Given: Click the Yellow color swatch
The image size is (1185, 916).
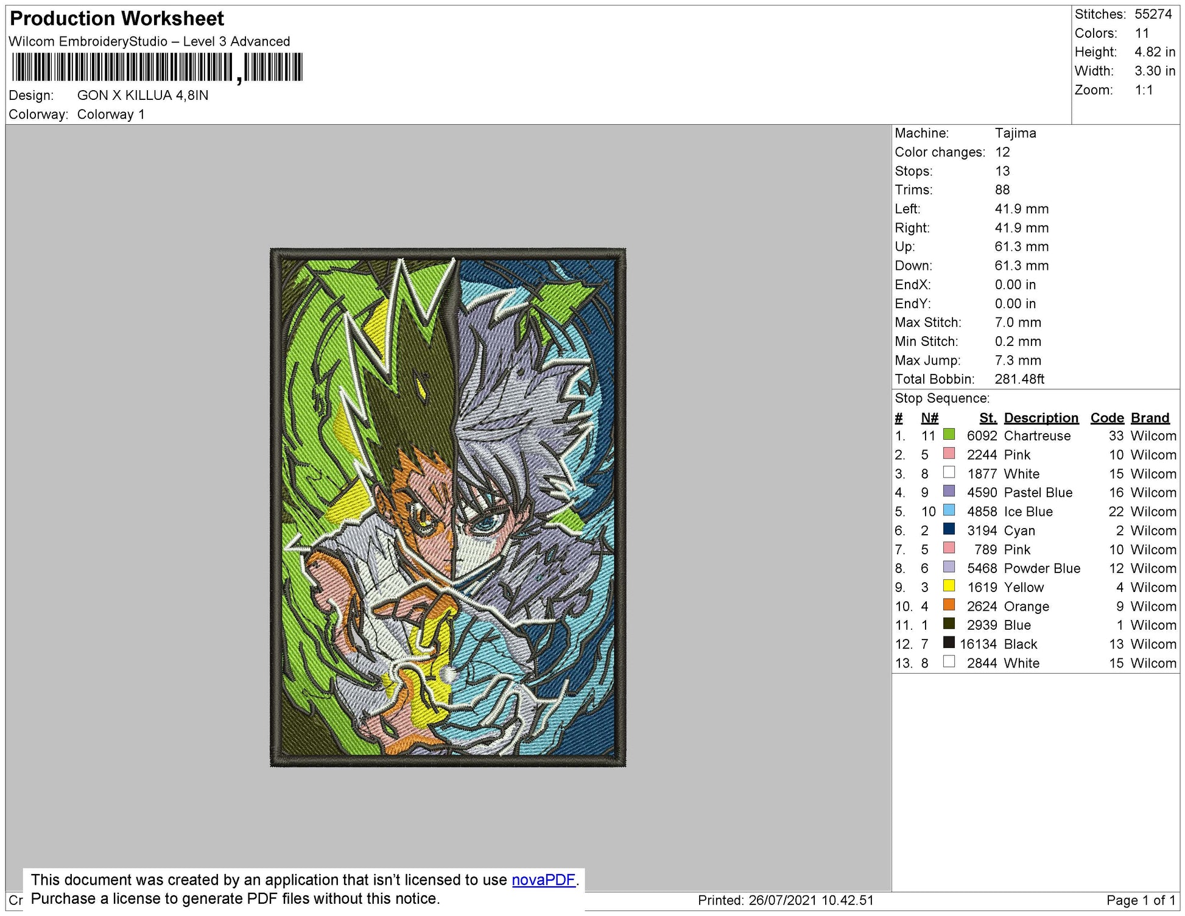Looking at the screenshot, I should (948, 586).
